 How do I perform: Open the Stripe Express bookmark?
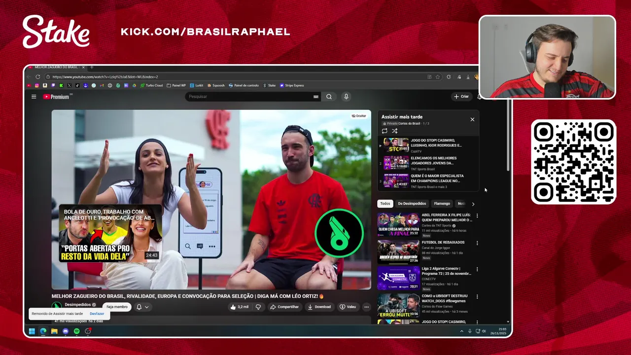292,85
